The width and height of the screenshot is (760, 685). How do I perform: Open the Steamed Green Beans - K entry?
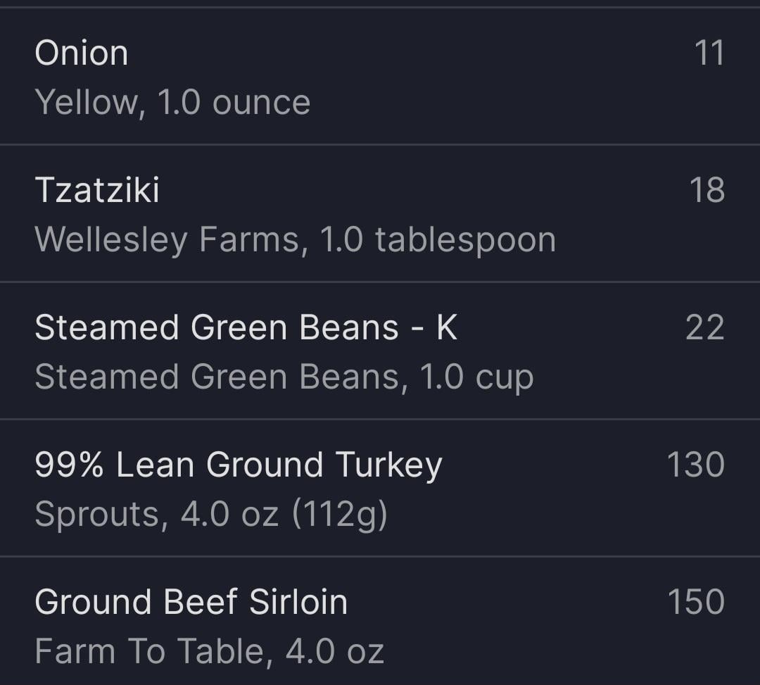pos(246,328)
